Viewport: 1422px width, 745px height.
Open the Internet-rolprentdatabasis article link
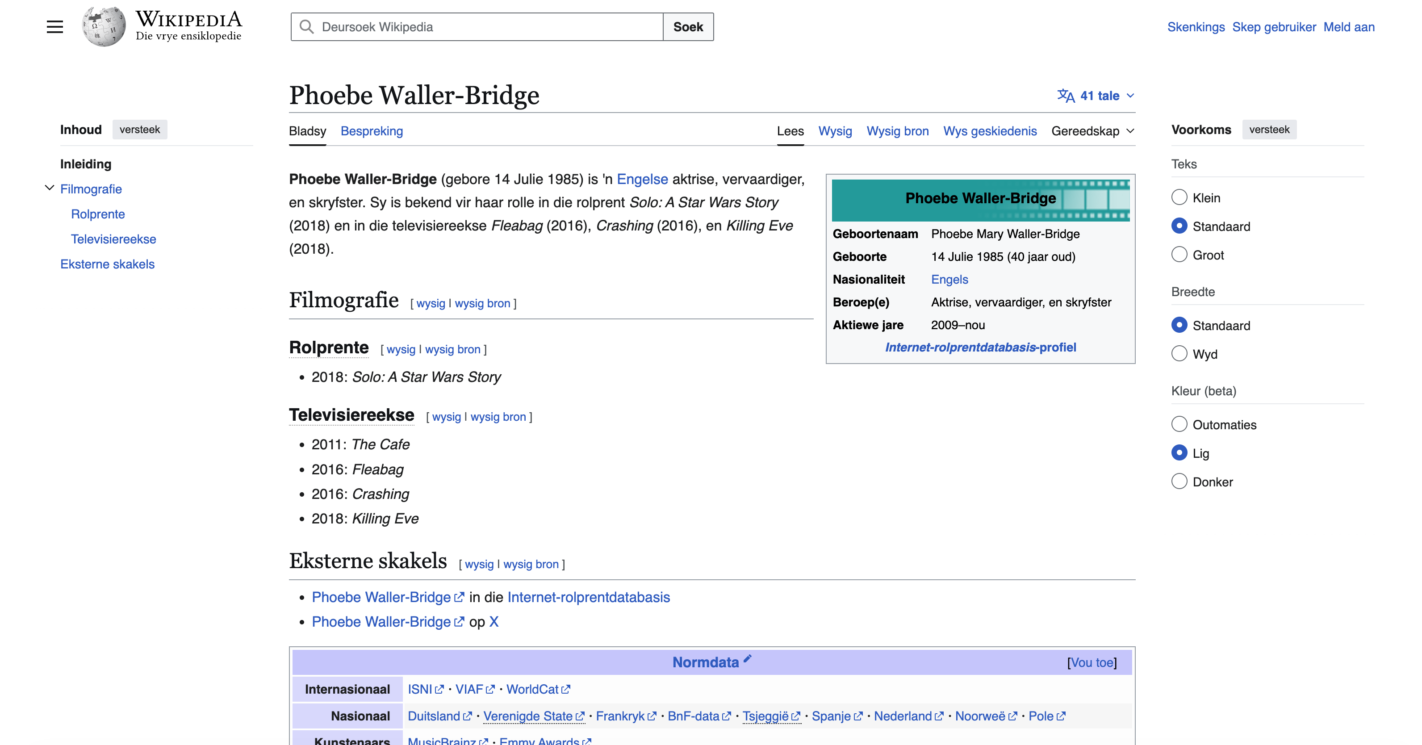[589, 597]
